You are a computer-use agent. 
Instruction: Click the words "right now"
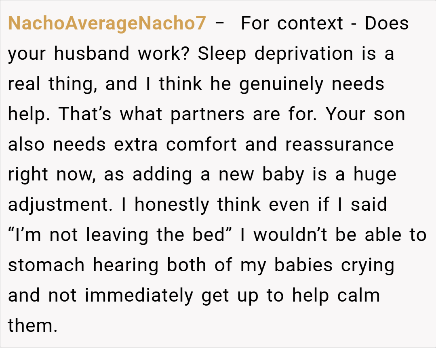[x=51, y=175]
